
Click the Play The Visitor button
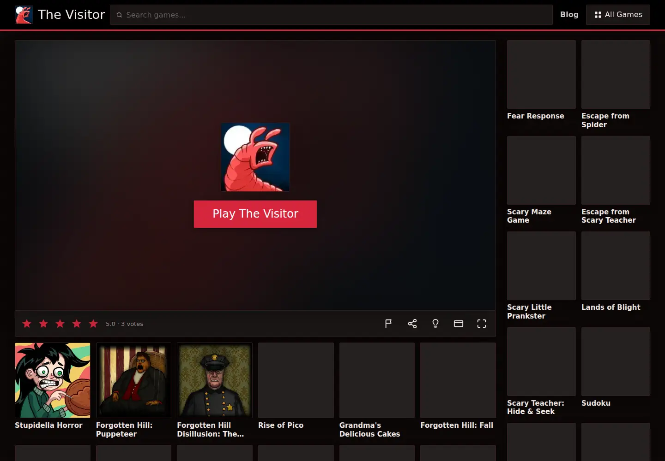[255, 214]
